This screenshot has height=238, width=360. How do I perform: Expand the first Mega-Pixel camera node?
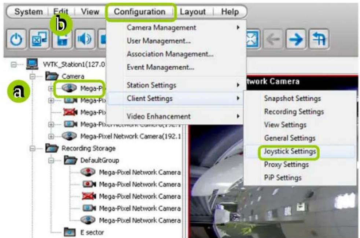51,88
